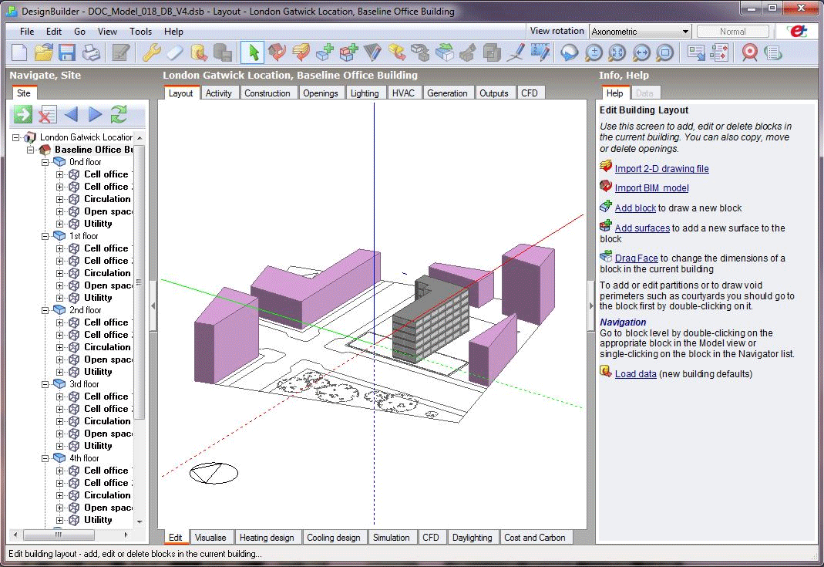Select 3rd floor in navigator tree

[x=85, y=384]
